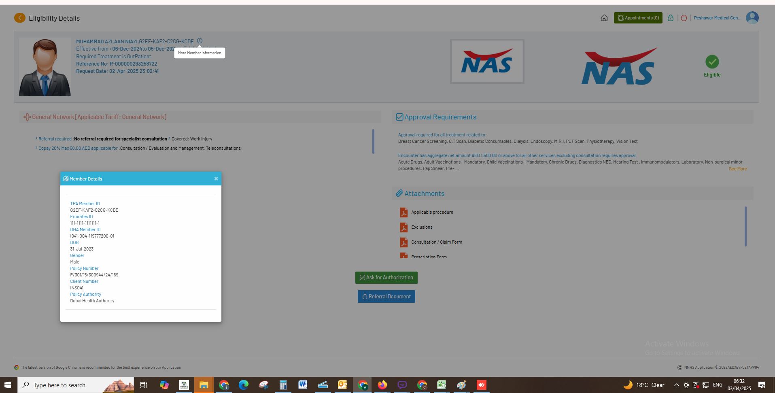Open the Consultation / Claim Form PDF
Screen dimensions: 775x393
click(436, 242)
